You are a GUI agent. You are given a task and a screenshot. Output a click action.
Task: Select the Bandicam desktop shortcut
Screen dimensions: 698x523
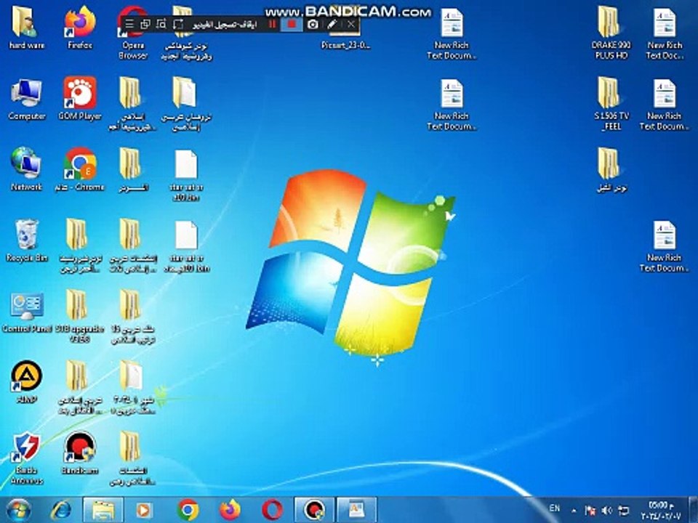[x=80, y=453]
